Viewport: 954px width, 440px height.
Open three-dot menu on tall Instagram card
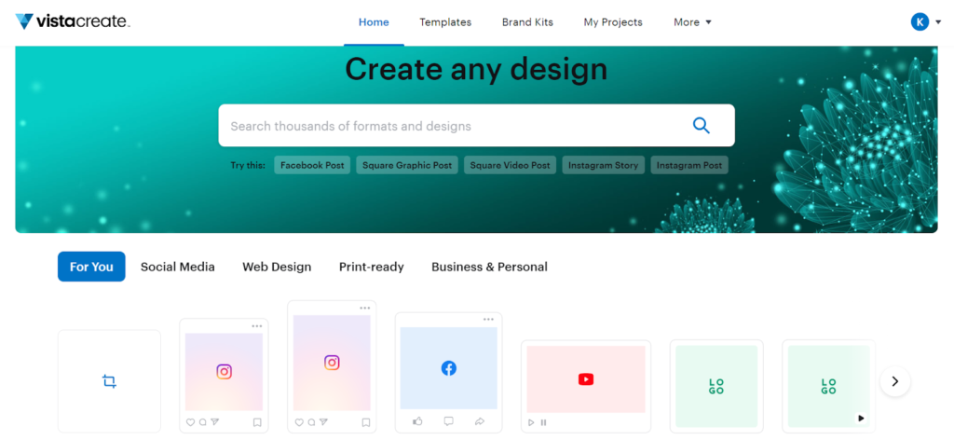point(365,308)
